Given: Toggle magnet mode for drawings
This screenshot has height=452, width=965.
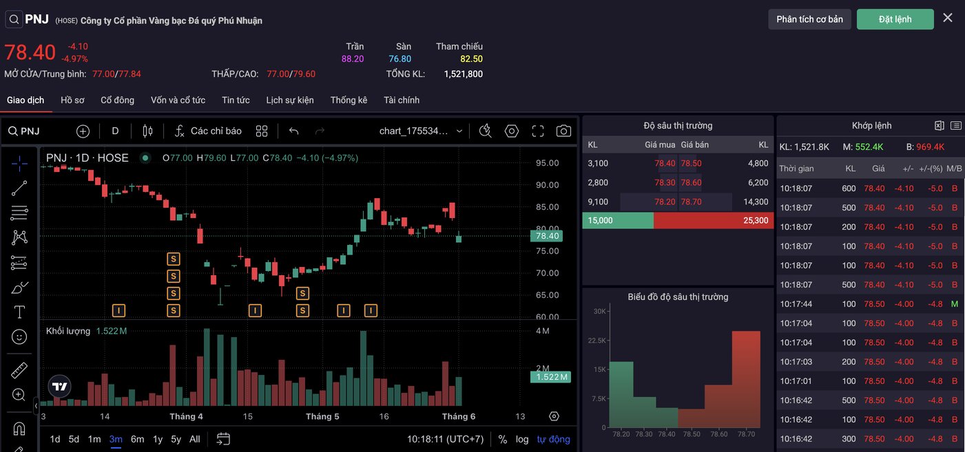Looking at the screenshot, I should pos(19,429).
